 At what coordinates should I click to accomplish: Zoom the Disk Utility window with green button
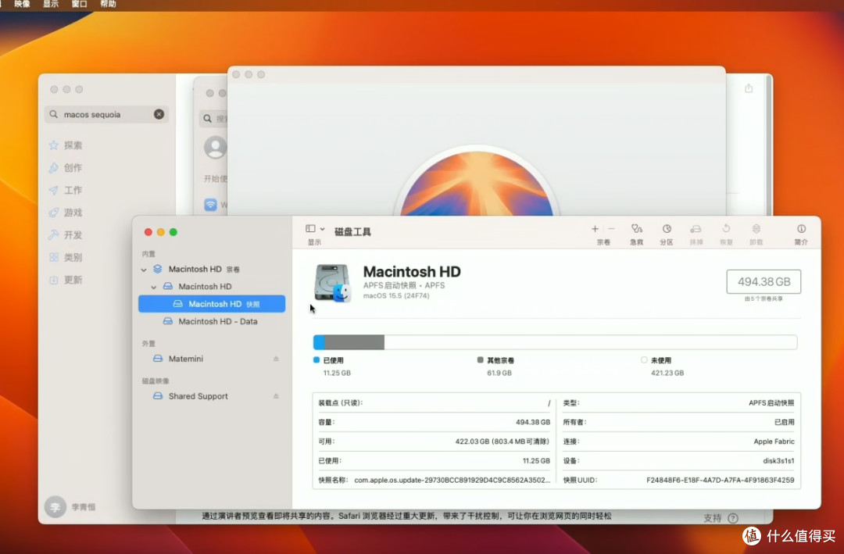[173, 232]
